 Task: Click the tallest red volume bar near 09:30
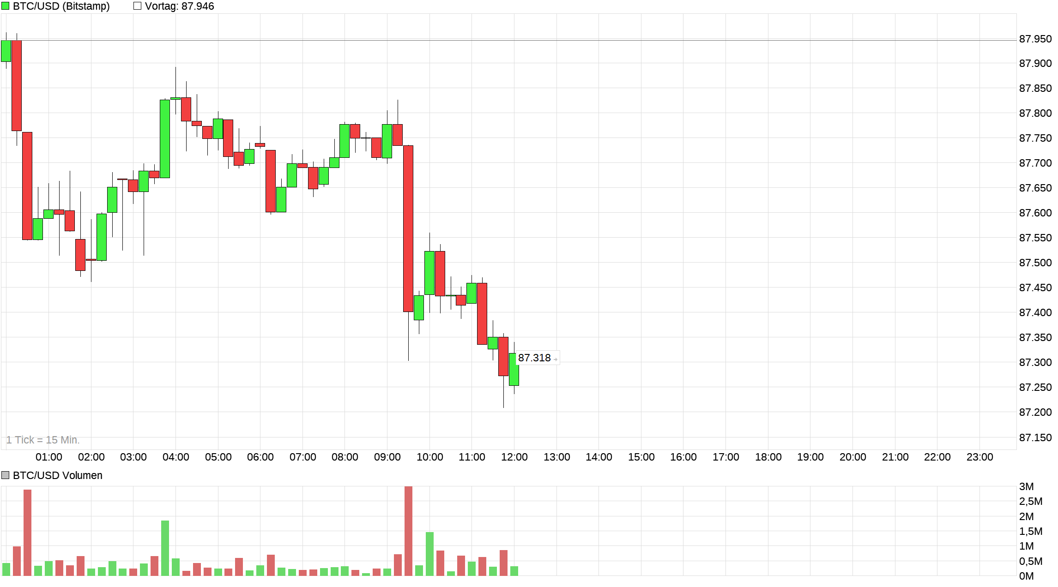tap(408, 531)
